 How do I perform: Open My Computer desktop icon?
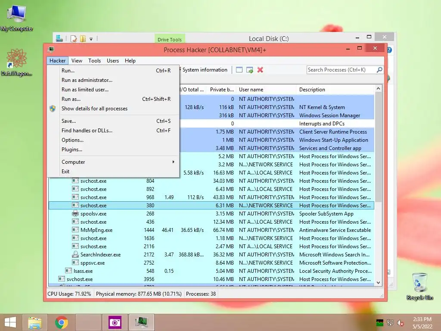point(17,18)
